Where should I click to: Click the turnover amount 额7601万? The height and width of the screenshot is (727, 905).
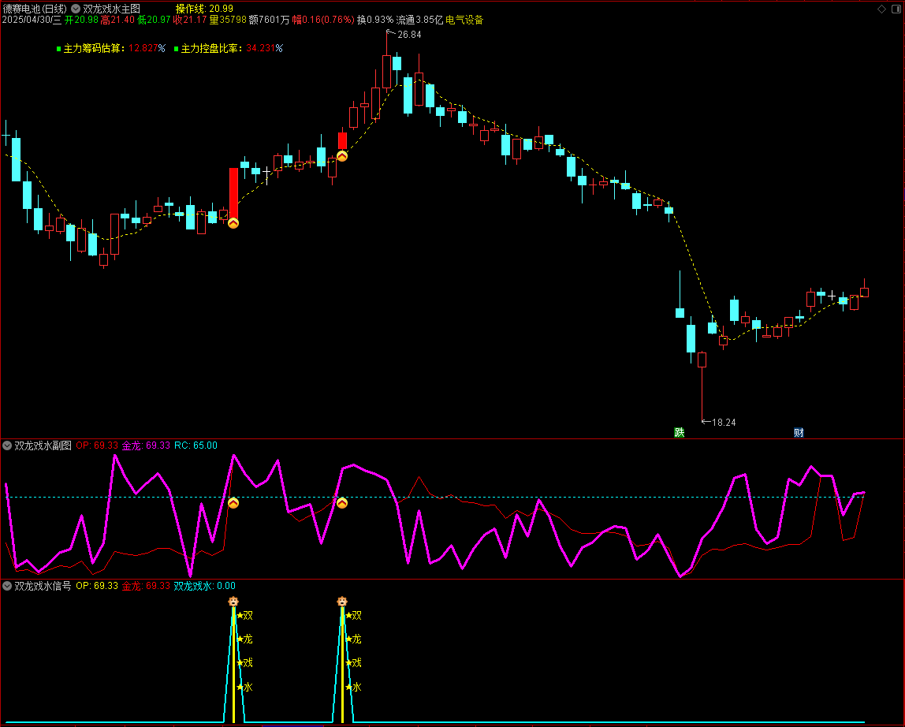pos(270,20)
